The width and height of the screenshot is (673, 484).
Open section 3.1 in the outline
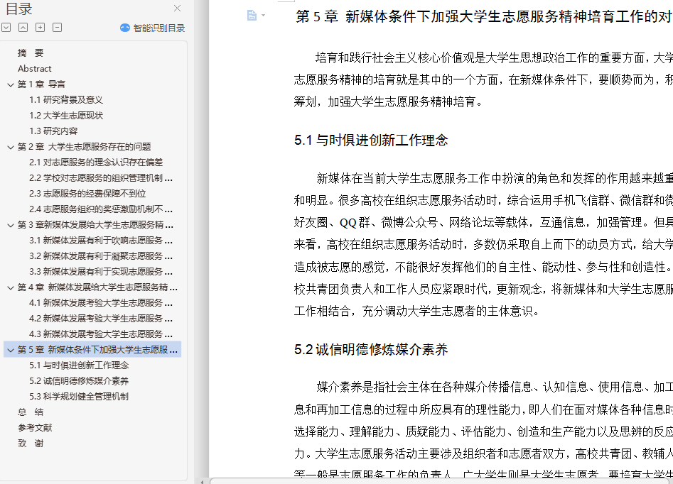click(x=101, y=241)
